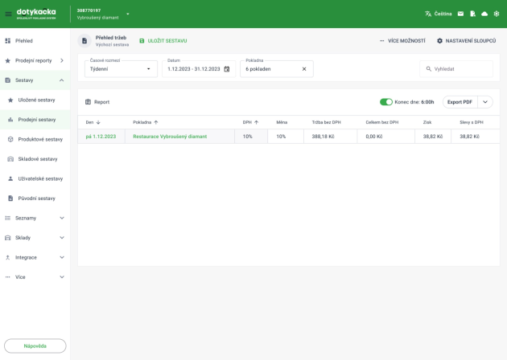Open Časové rozmezí Týdenní dropdown
Viewport: 507px width, 360px height.
pos(121,69)
